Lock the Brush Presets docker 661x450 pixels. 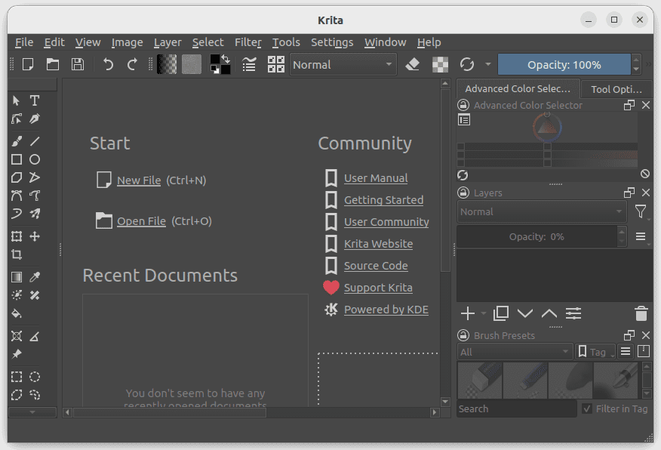pyautogui.click(x=461, y=335)
